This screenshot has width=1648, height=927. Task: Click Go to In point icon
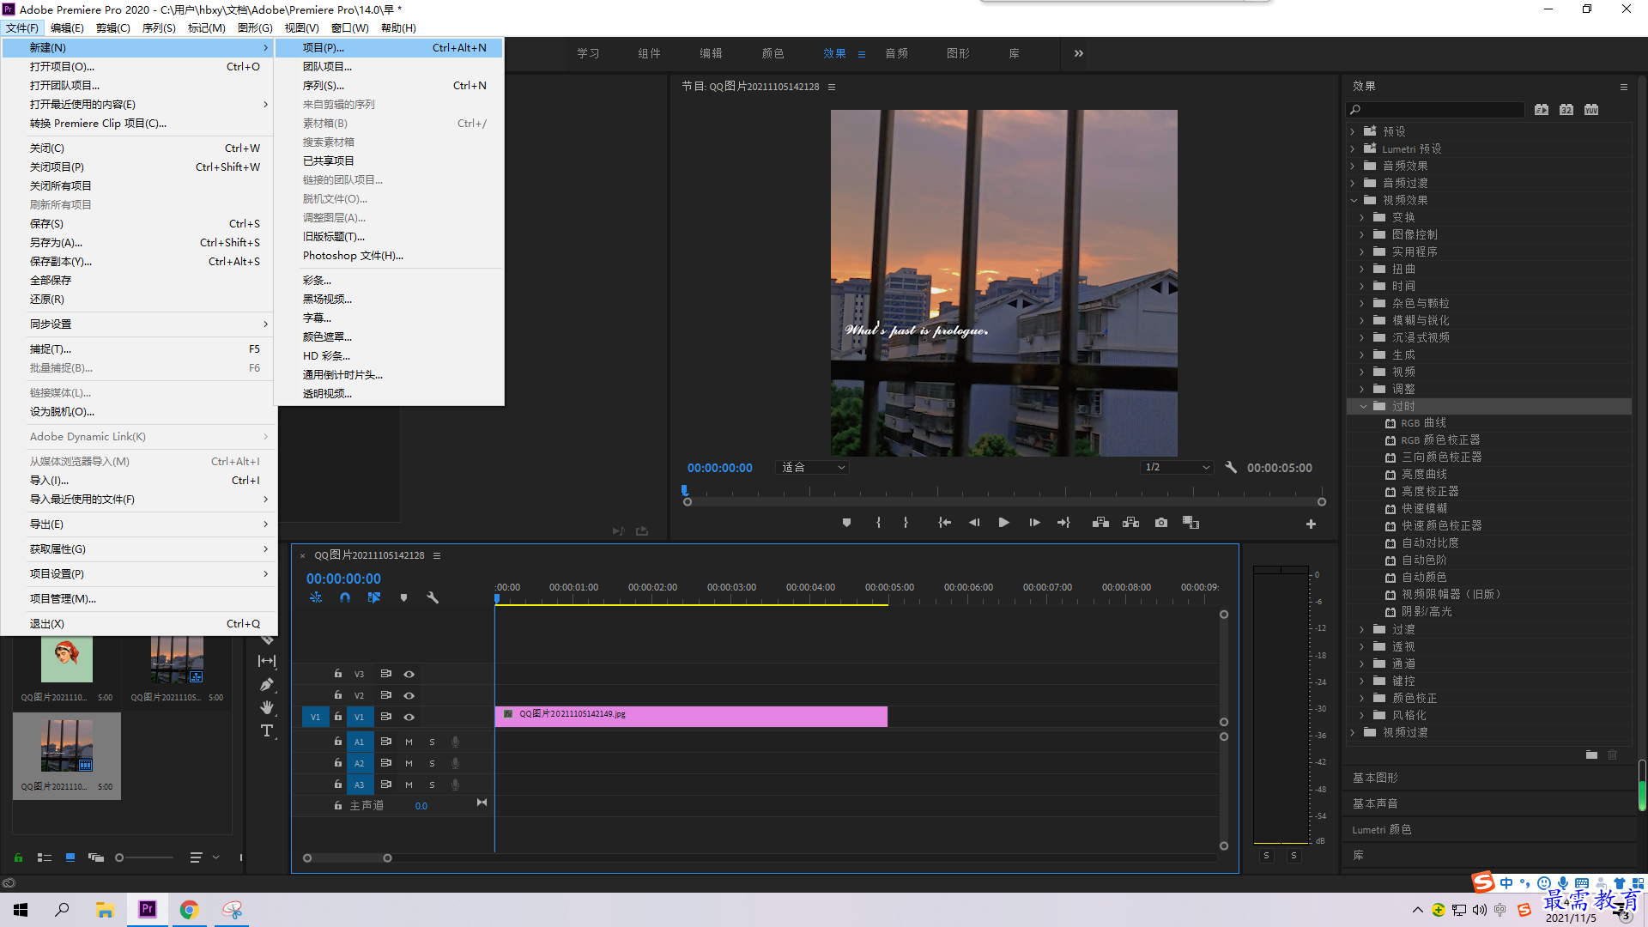(944, 523)
